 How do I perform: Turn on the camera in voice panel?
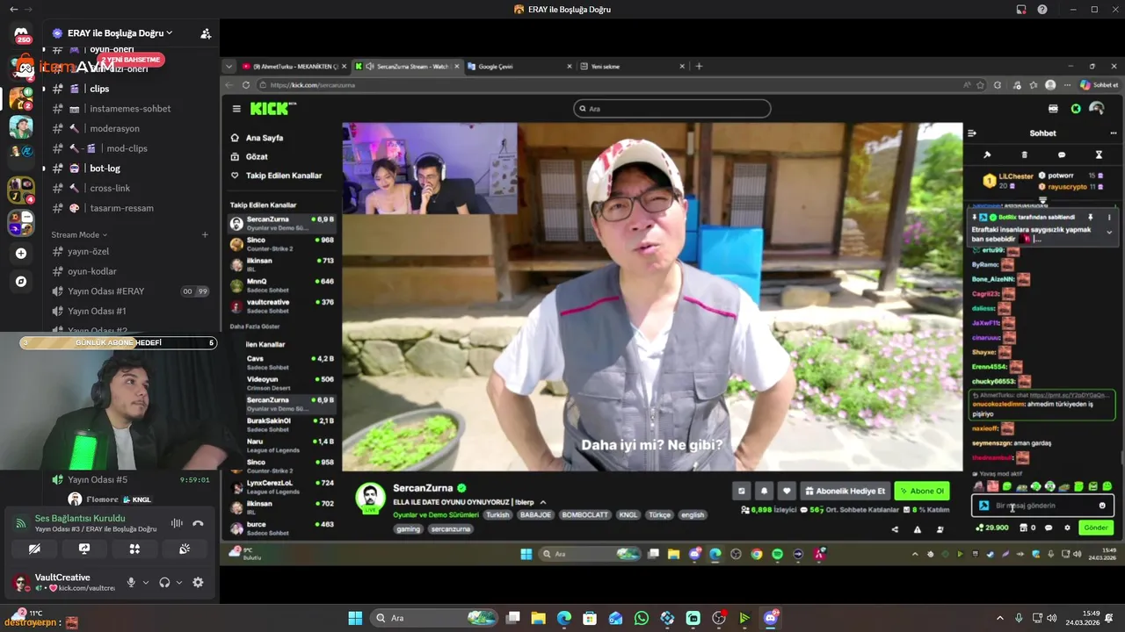click(x=34, y=549)
